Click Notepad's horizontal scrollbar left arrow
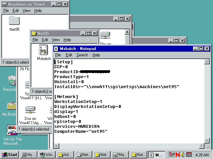 tap(57, 146)
